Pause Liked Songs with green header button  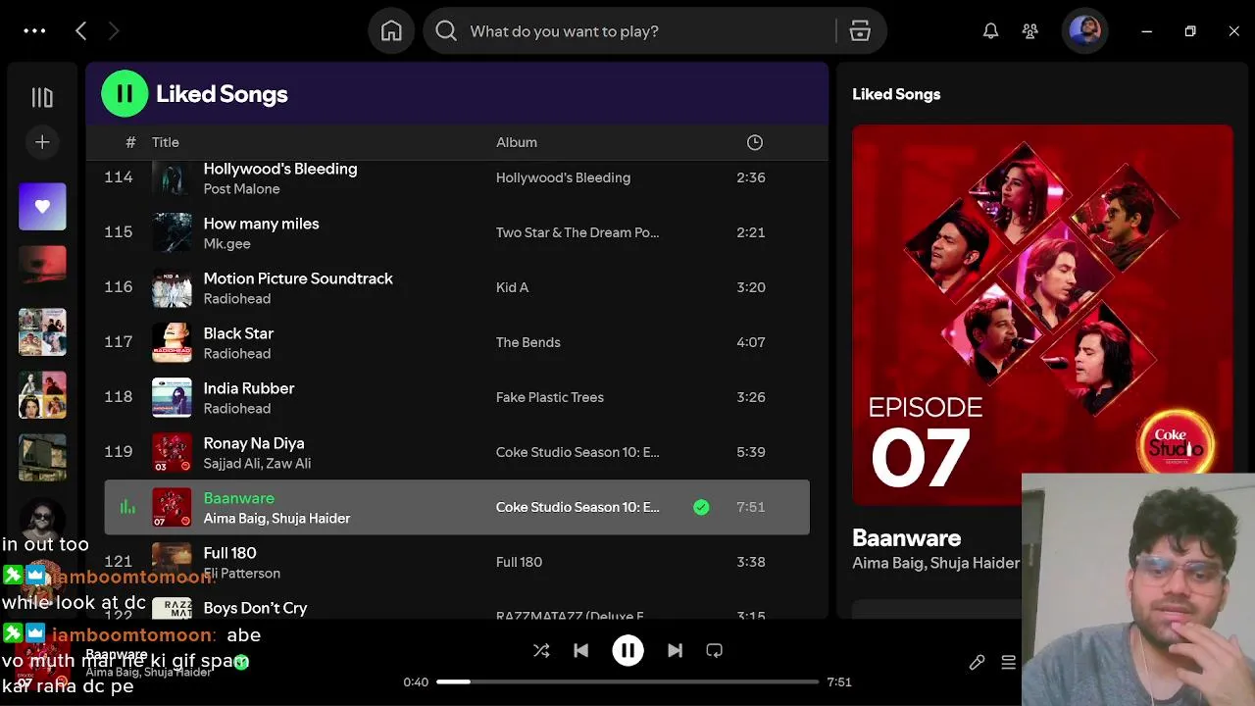pyautogui.click(x=125, y=94)
